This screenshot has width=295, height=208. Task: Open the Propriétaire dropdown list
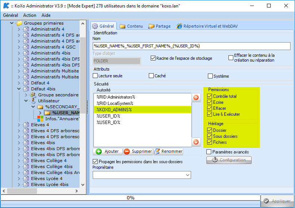[x=187, y=175]
